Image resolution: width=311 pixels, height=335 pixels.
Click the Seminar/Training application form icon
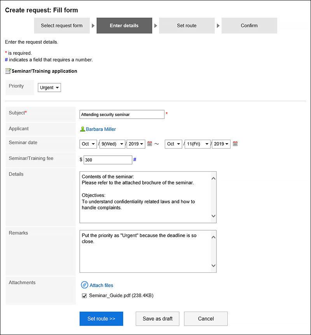coord(8,71)
